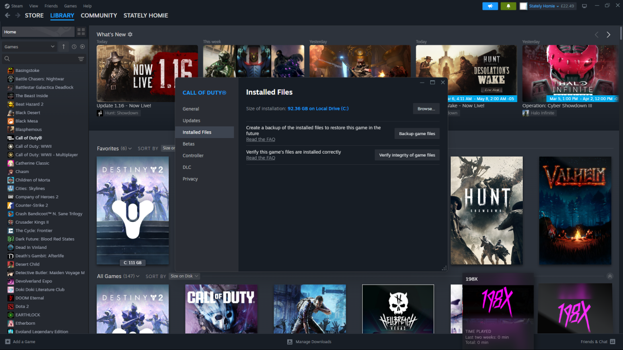Viewport: 623px width, 350px height.
Task: Switch library to collections grid view icon
Action: (x=81, y=32)
